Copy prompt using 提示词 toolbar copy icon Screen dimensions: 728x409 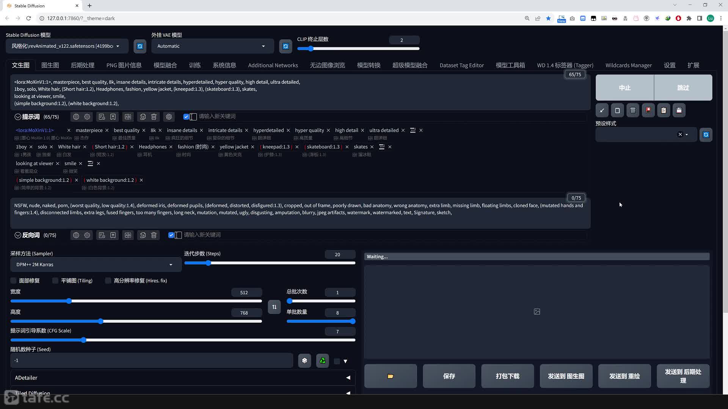tap(143, 117)
